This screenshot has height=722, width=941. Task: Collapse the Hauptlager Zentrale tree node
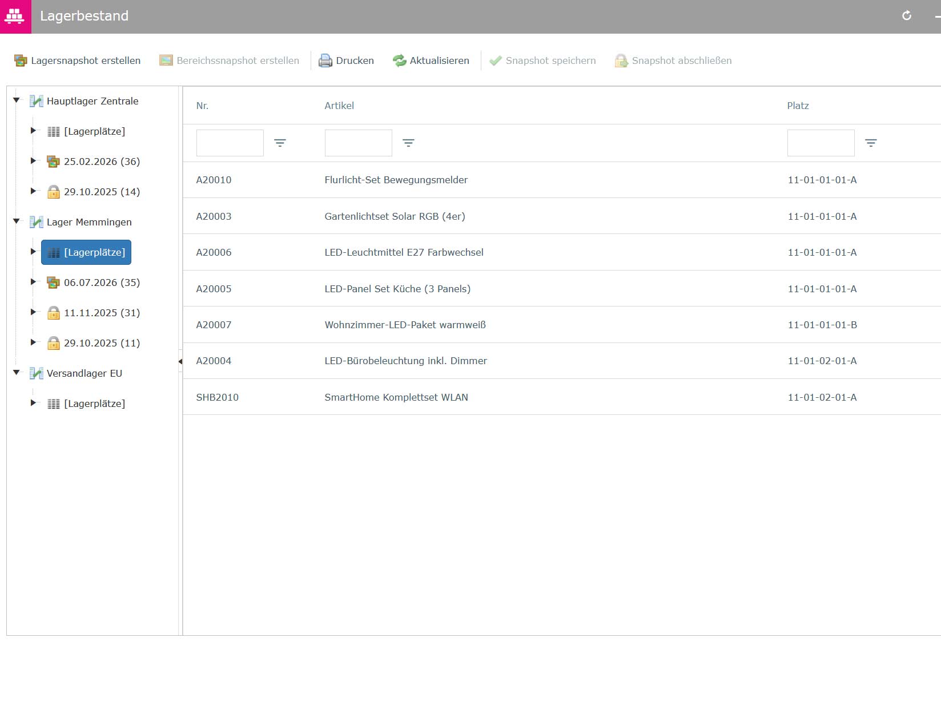point(17,100)
